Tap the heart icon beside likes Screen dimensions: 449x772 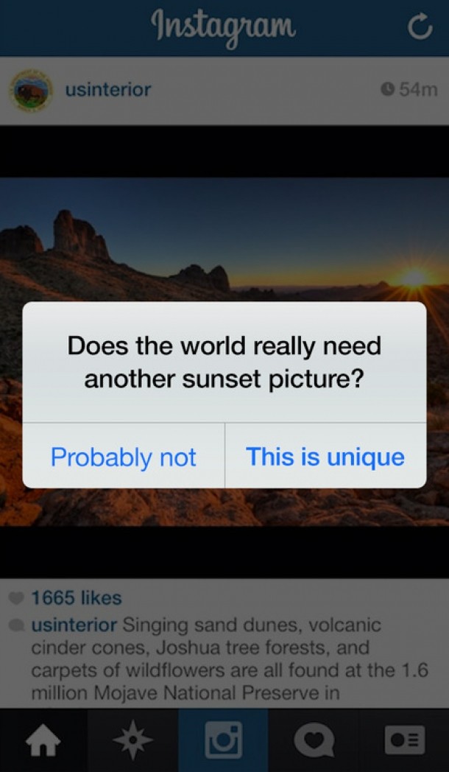(x=17, y=598)
